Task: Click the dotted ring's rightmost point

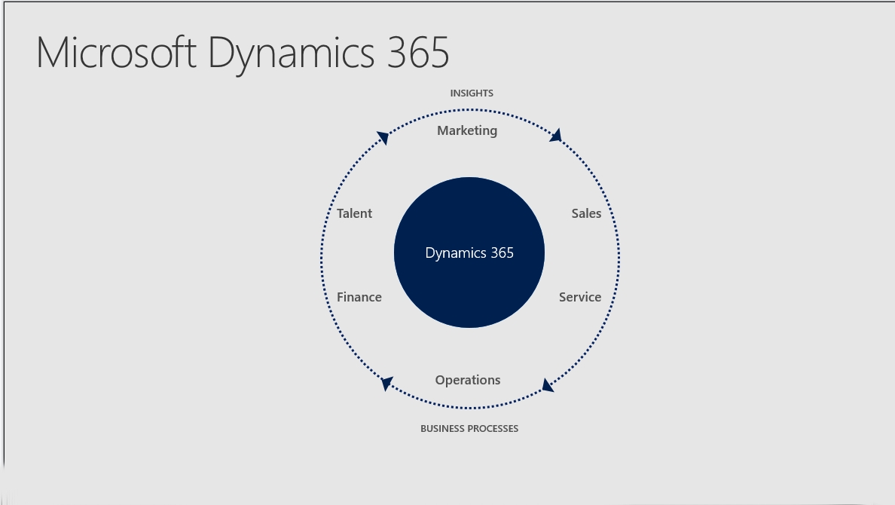Action: [619, 259]
